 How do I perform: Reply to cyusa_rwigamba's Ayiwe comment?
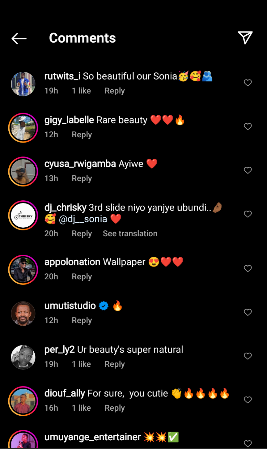(82, 178)
